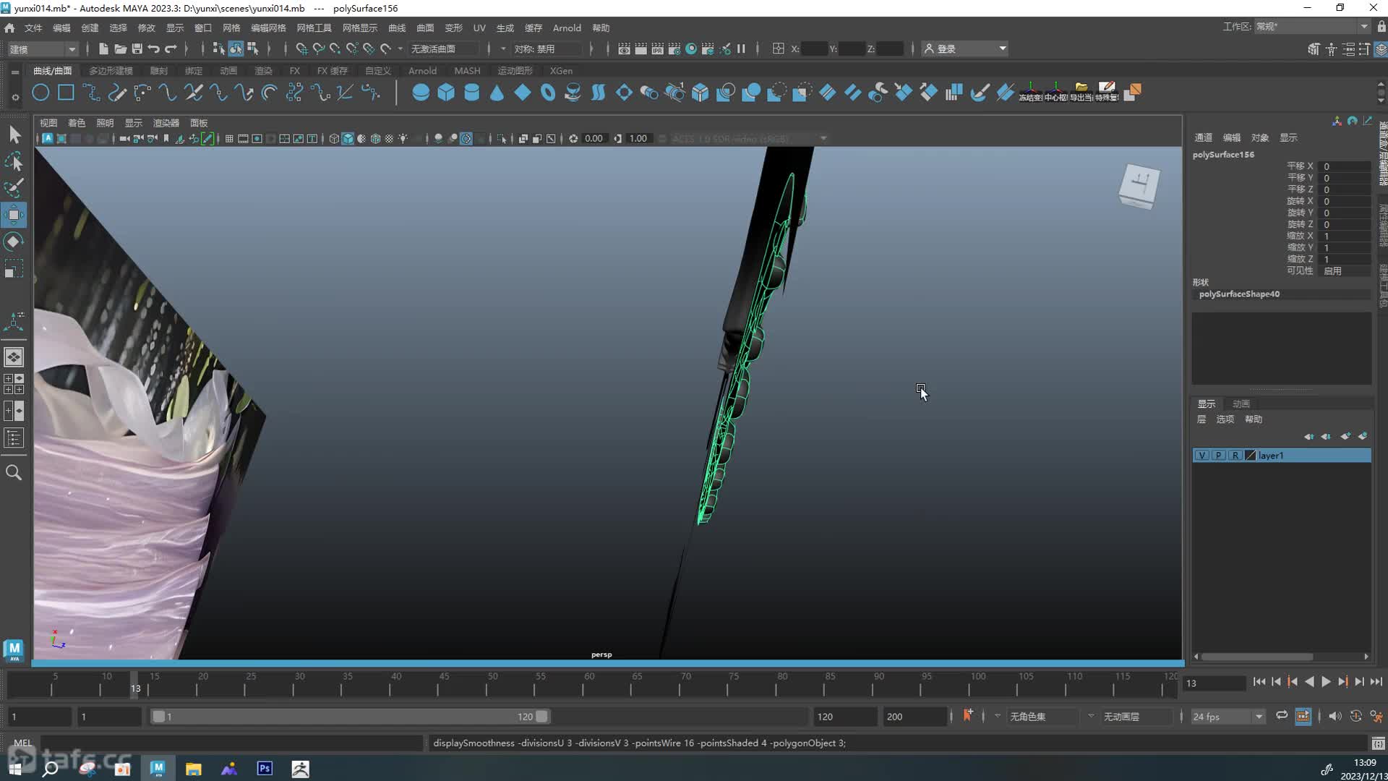Click the frame 13 time slider marker
The height and width of the screenshot is (781, 1388).
click(135, 685)
